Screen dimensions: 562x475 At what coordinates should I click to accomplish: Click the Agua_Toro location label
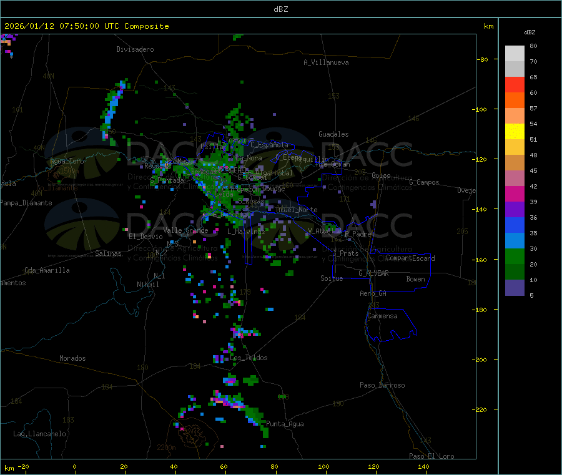[67, 161]
